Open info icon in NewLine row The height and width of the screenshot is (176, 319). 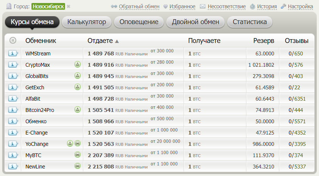click(x=13, y=167)
